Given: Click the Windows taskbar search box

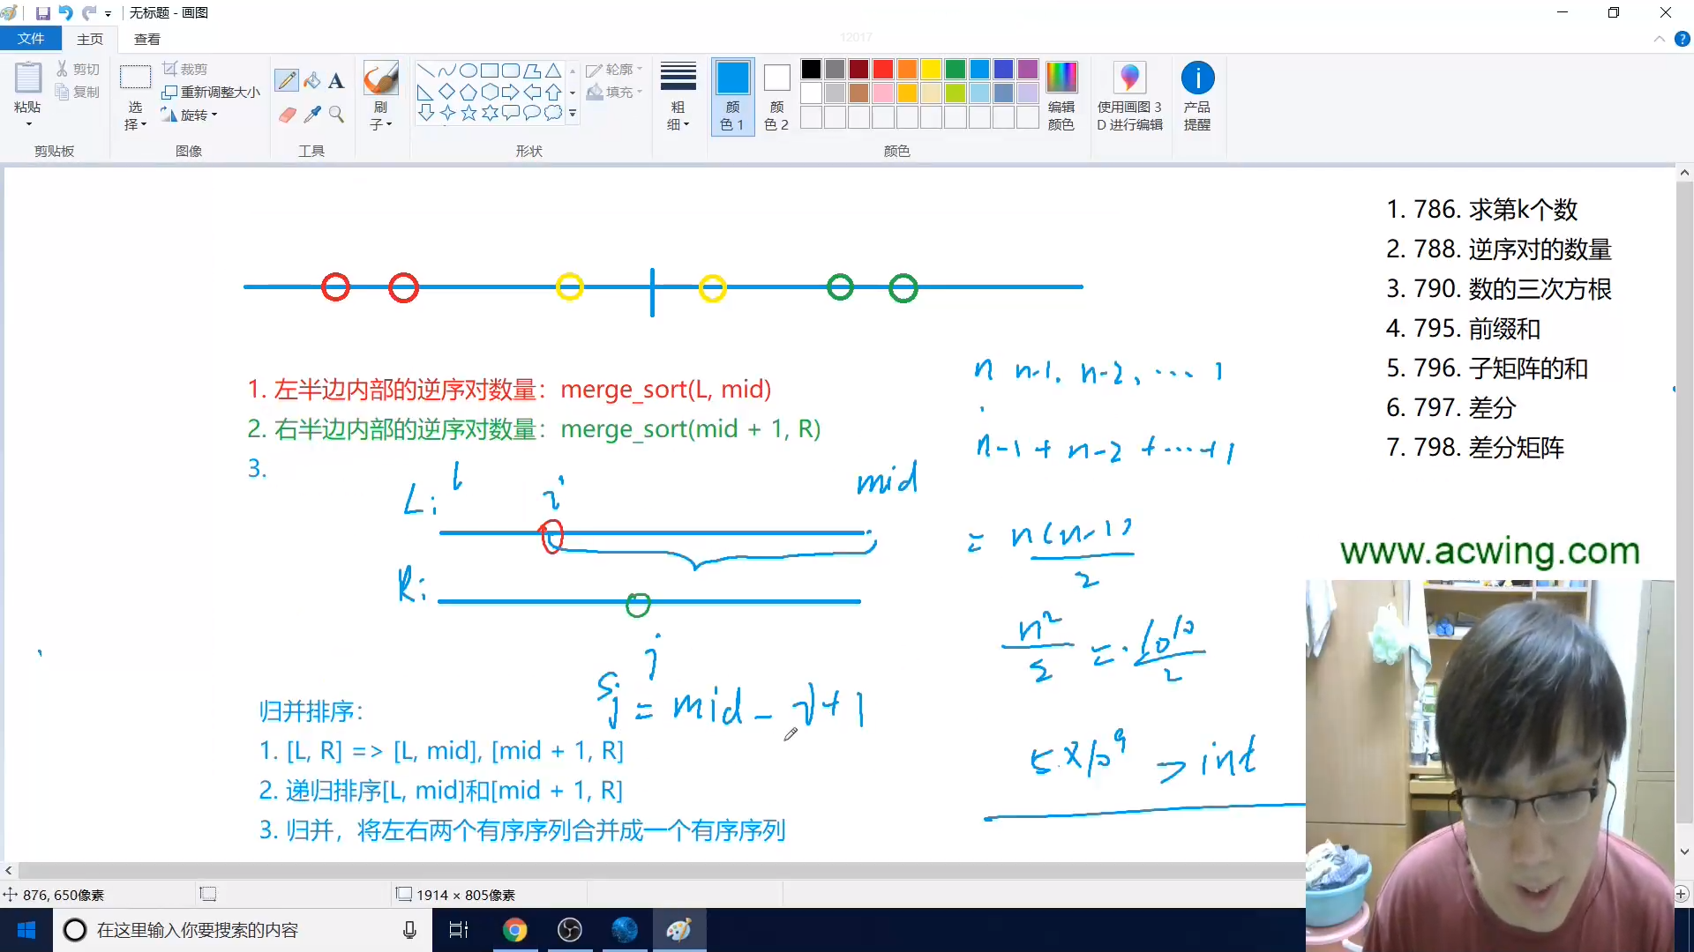Looking at the screenshot, I should tap(243, 930).
